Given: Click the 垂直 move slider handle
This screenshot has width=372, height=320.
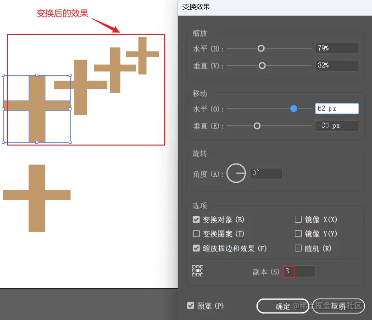Looking at the screenshot, I should (x=256, y=126).
